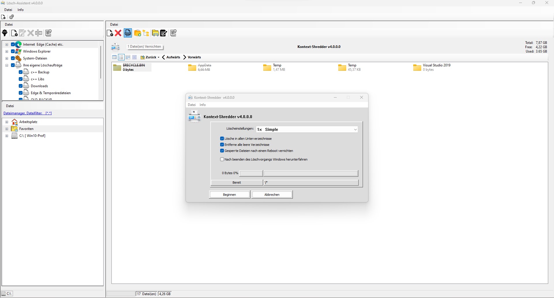Open the log info icon in the left panel toolbar
The image size is (554, 298).
[x=48, y=33]
